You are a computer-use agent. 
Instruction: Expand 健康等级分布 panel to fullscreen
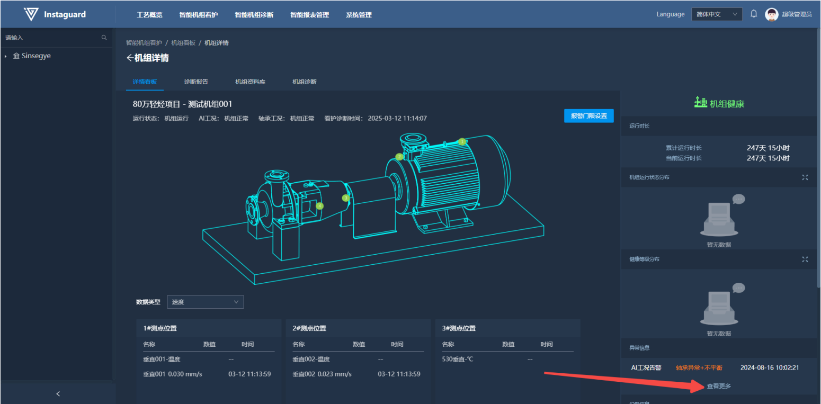(805, 259)
